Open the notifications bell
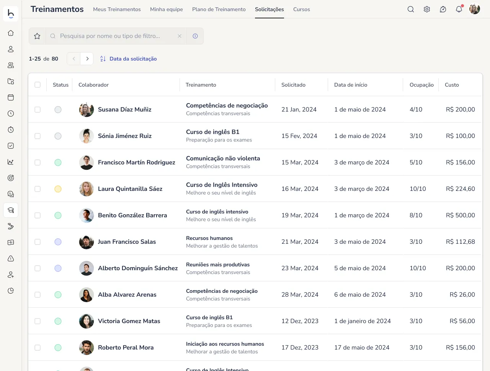The height and width of the screenshot is (371, 490). tap(459, 9)
